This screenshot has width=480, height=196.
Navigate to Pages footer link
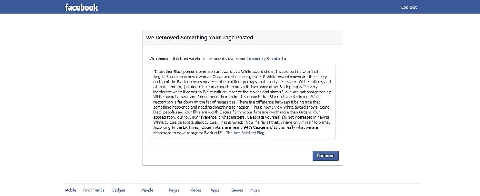[x=174, y=190]
